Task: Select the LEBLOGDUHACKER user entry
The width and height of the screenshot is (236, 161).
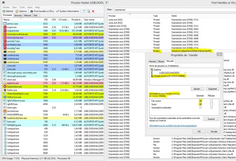Action: pos(184,73)
